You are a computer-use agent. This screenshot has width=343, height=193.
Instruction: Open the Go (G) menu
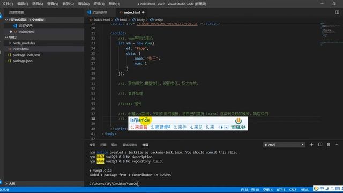68,4
